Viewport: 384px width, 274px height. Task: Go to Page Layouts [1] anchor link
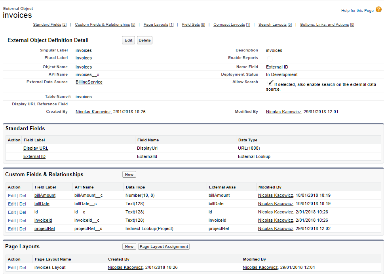coord(158,25)
